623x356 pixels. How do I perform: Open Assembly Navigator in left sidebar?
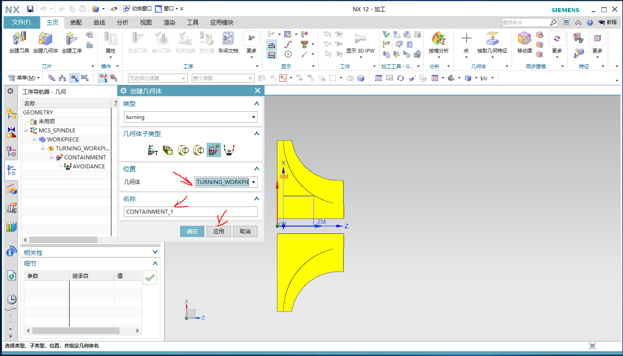[11, 114]
